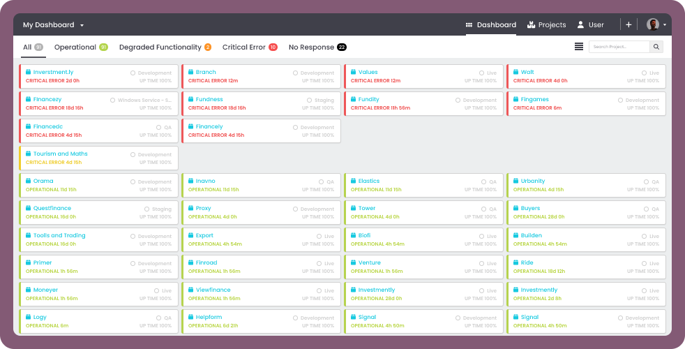Click the Dashboard grid icon
The height and width of the screenshot is (349, 685).
pyautogui.click(x=469, y=25)
